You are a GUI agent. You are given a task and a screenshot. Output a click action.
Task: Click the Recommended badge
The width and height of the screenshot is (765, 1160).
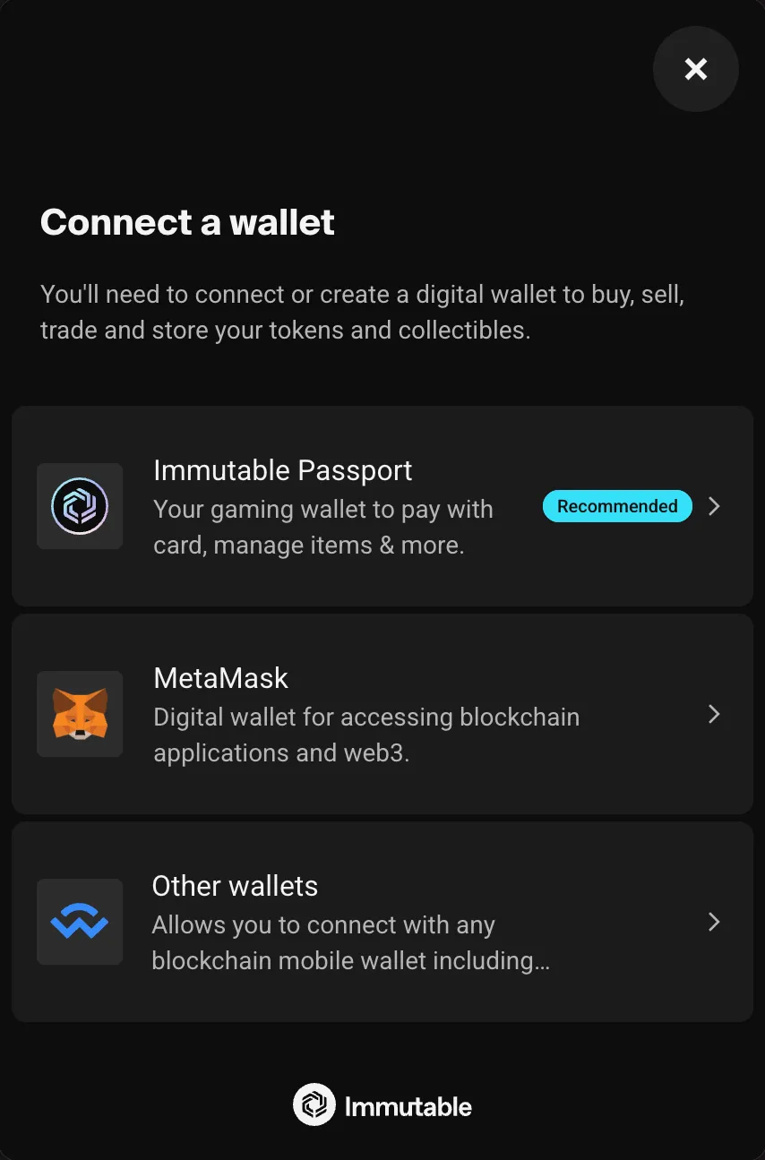(x=617, y=506)
